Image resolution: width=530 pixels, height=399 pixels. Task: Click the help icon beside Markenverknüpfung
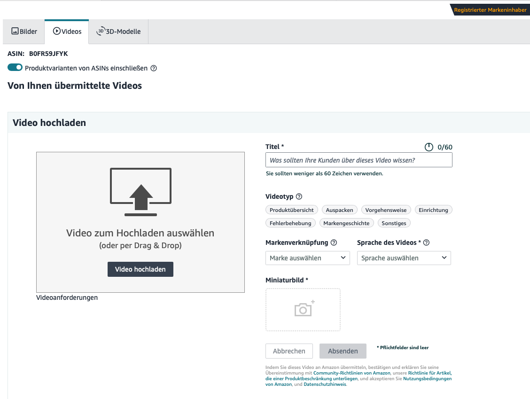click(x=334, y=243)
